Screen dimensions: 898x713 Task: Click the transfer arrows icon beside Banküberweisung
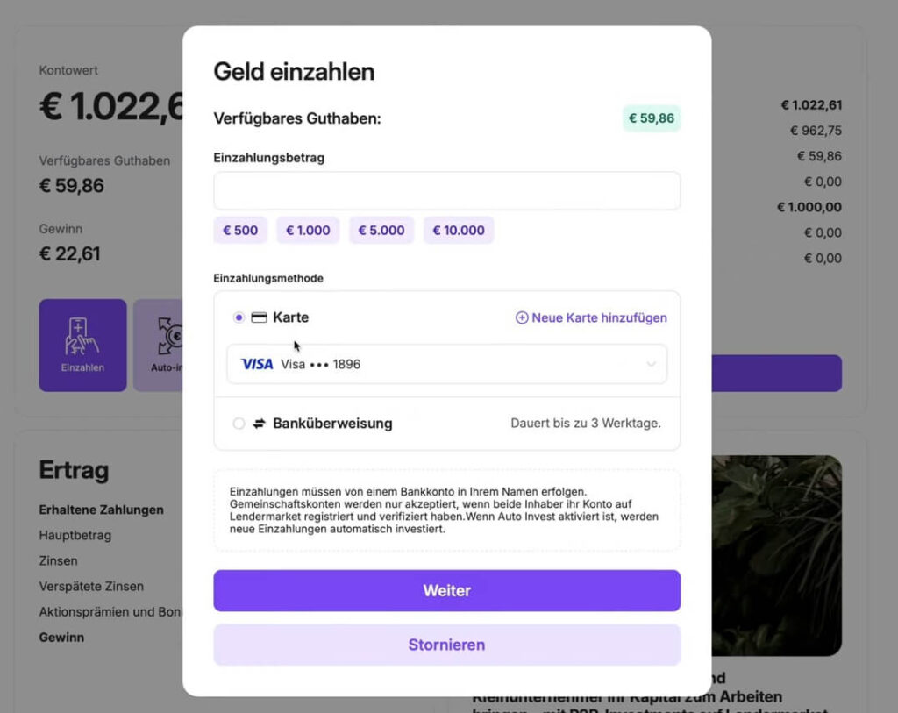pyautogui.click(x=259, y=424)
